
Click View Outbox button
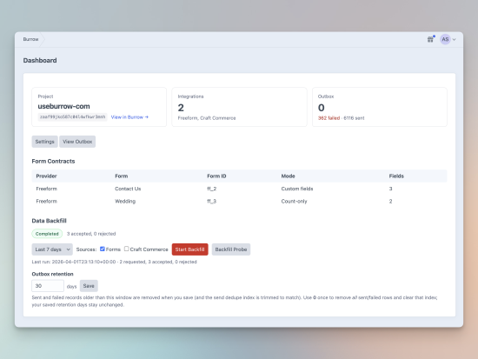tap(77, 142)
